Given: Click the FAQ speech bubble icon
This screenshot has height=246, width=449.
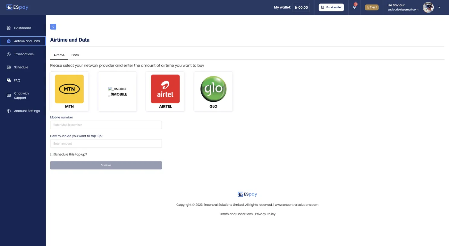Looking at the screenshot, I should click(x=9, y=80).
